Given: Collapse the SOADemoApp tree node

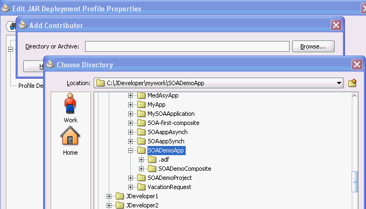Looking at the screenshot, I should (130, 151).
